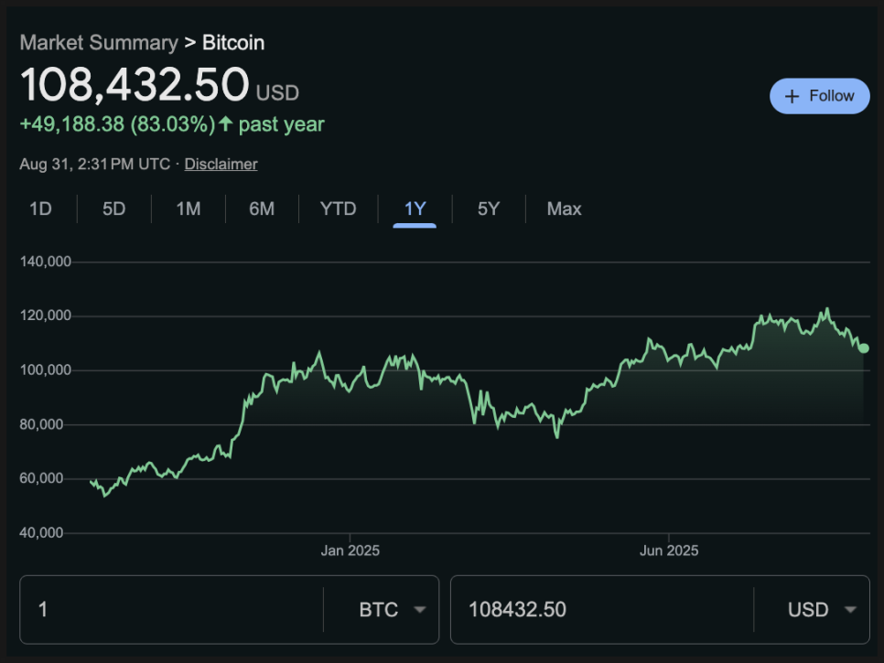This screenshot has width=884, height=663.
Task: Click the 108432.50 USD amount field
Action: coord(601,609)
